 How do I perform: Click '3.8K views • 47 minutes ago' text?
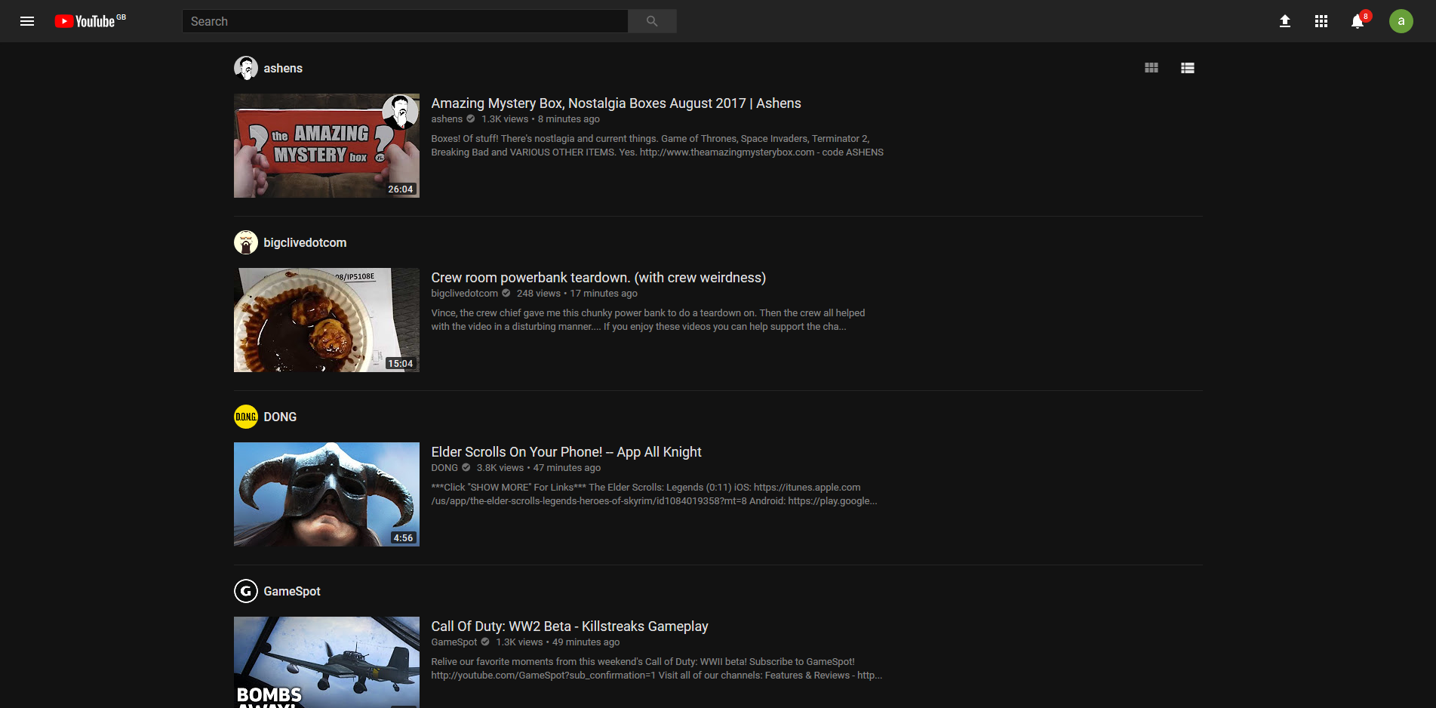coord(539,468)
